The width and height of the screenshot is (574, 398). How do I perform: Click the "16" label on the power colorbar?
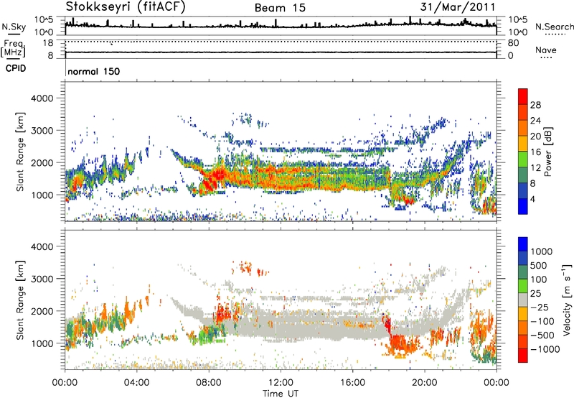535,152
